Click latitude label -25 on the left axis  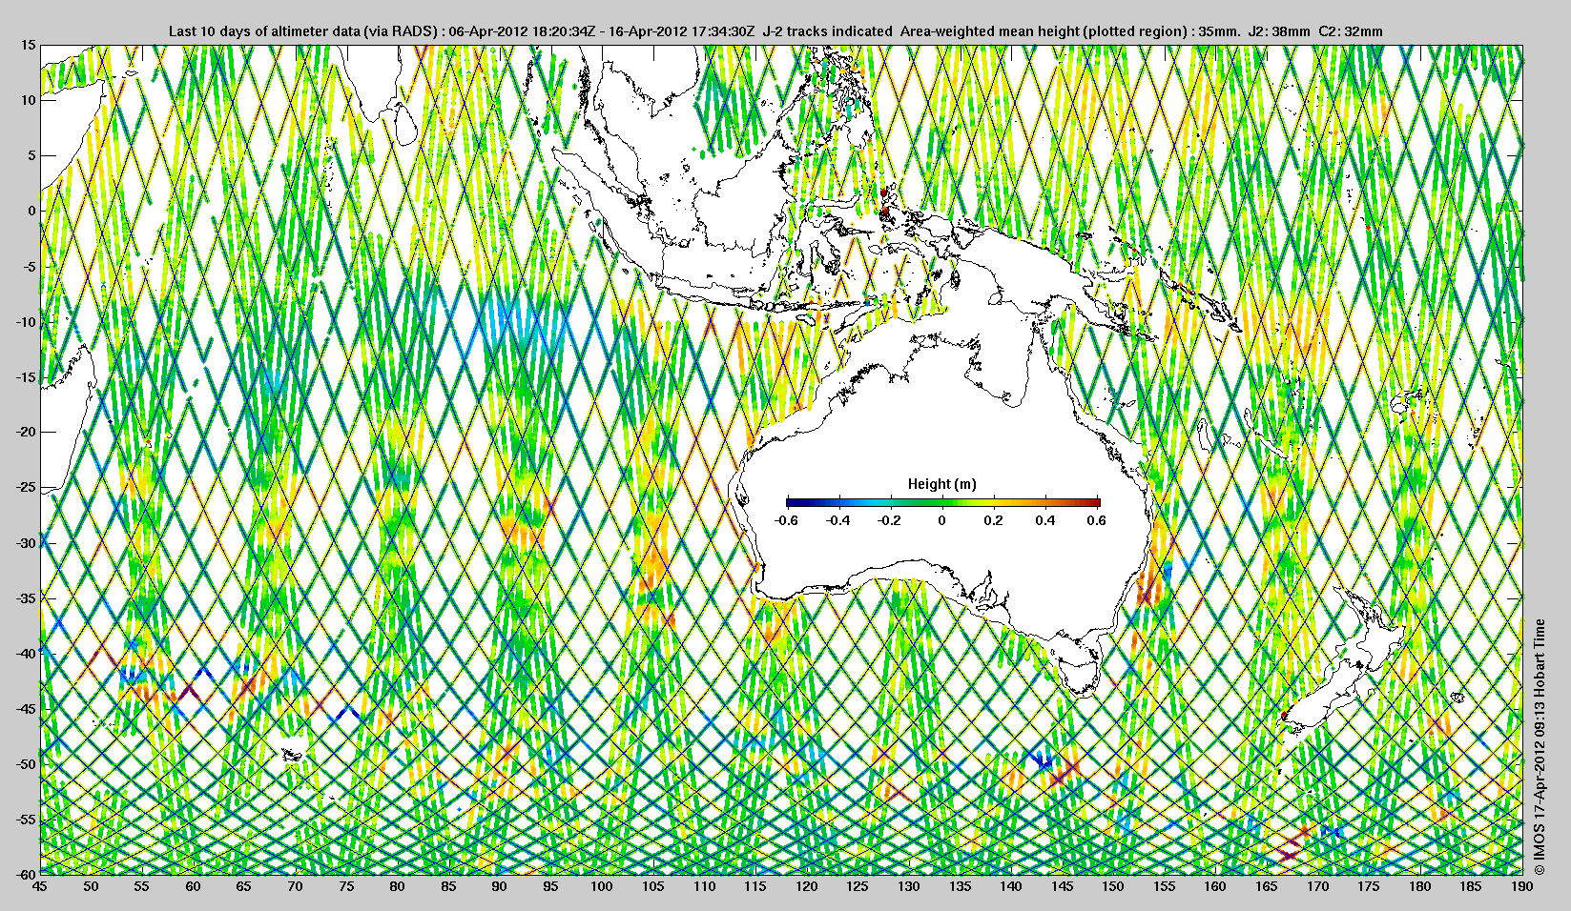[26, 487]
